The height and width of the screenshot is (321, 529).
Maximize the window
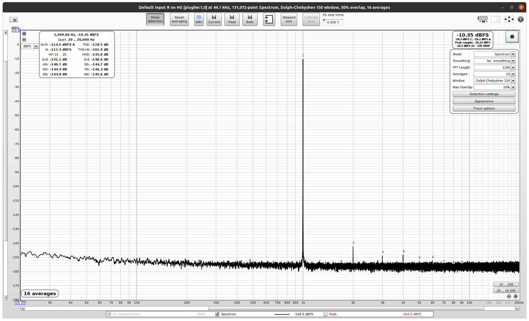(x=512, y=7)
